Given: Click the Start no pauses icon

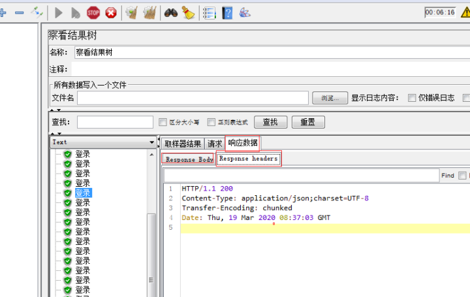Looking at the screenshot, I should (76, 13).
